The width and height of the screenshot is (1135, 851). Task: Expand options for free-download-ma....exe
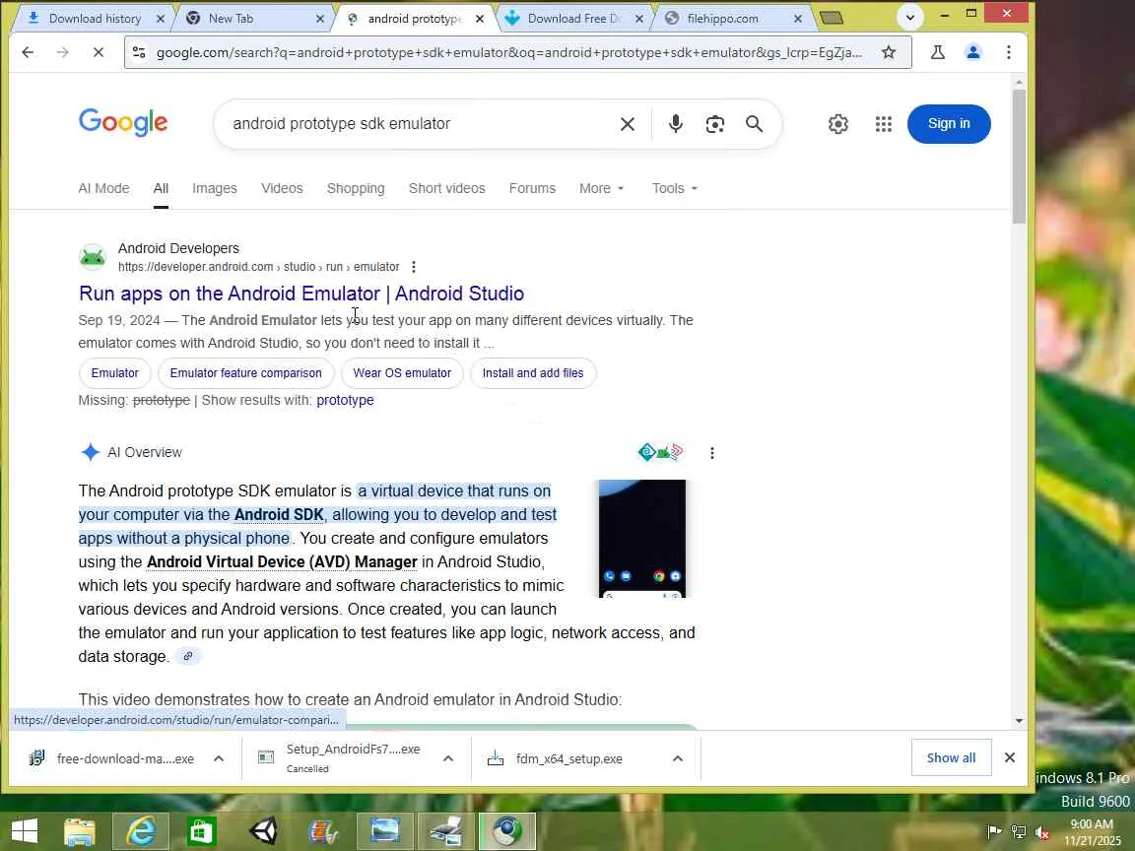(x=219, y=758)
